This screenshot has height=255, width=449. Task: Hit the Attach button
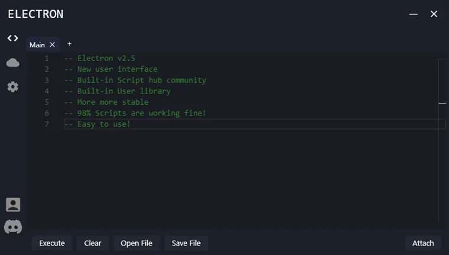coord(423,243)
